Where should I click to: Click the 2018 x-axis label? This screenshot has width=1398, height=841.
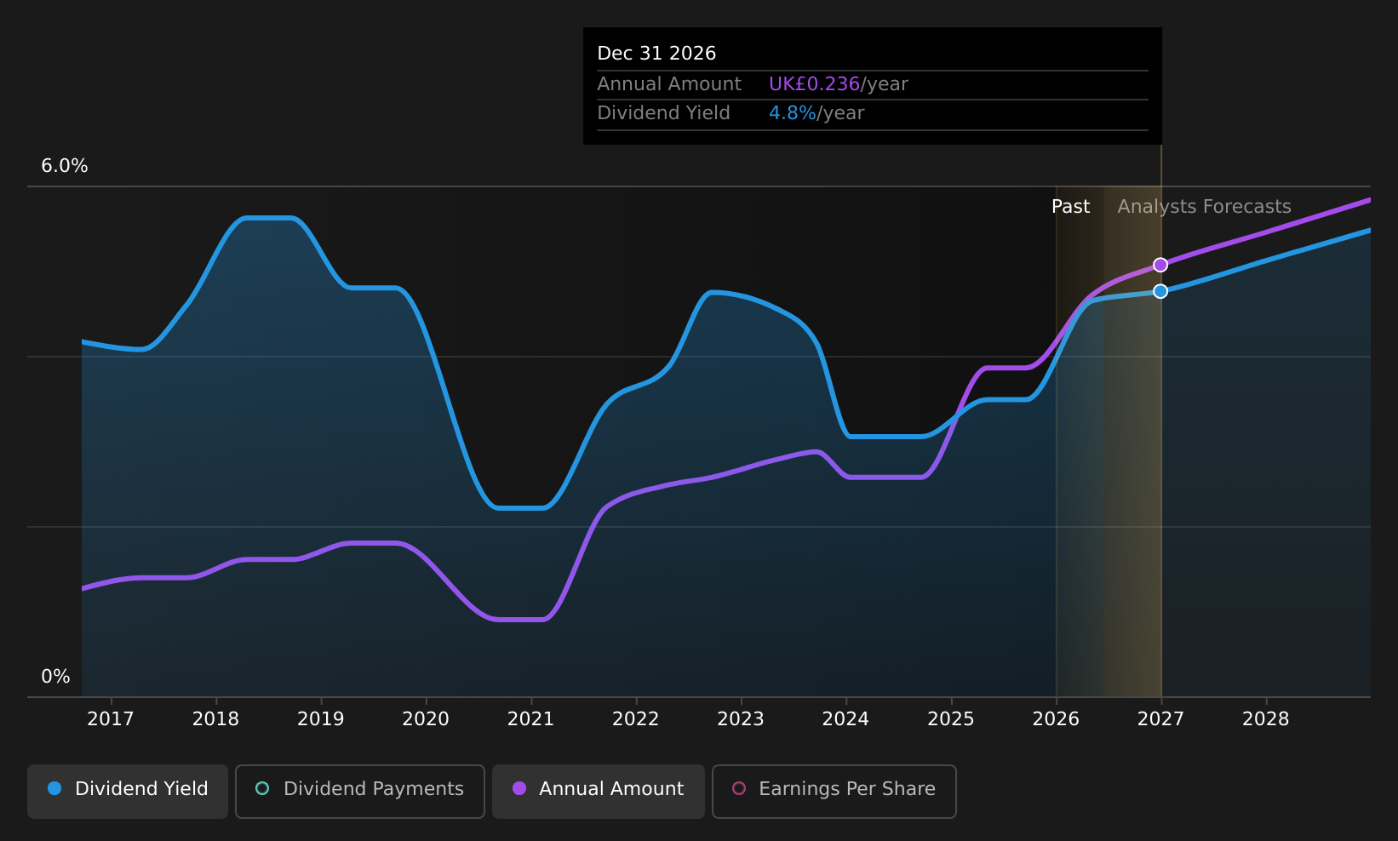point(215,719)
